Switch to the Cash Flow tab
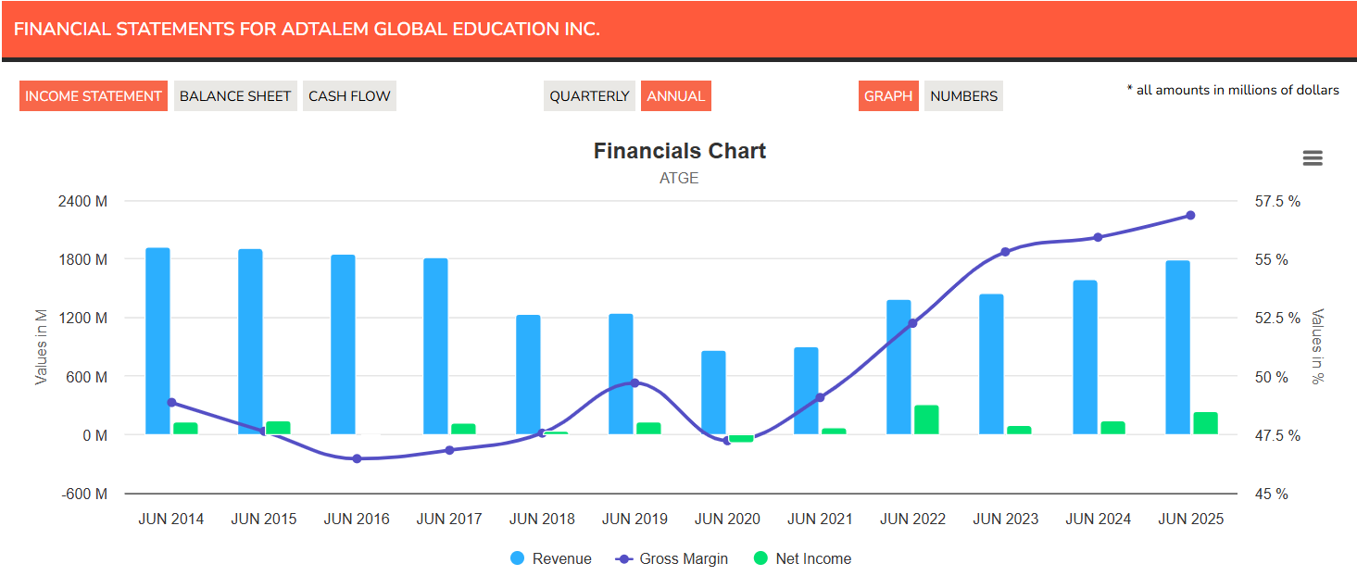 [349, 96]
